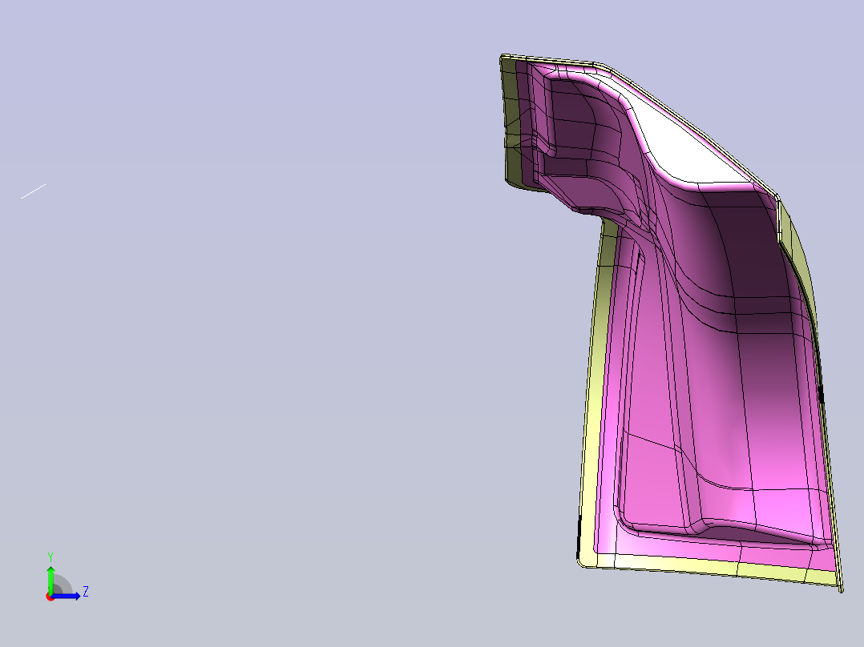The width and height of the screenshot is (864, 647).
Task: Select the small white line segment
Action: coord(33,191)
